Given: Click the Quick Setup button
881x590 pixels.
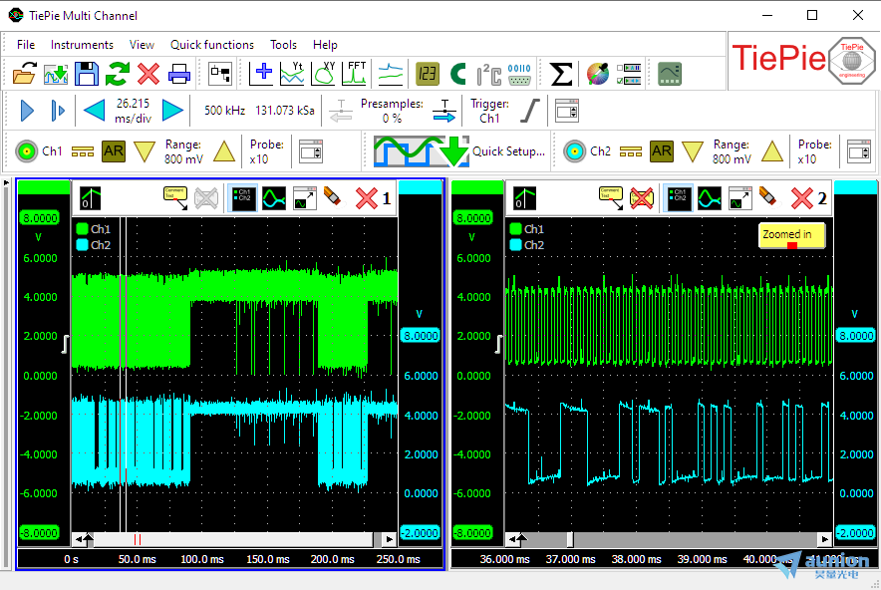Looking at the screenshot, I should [459, 151].
